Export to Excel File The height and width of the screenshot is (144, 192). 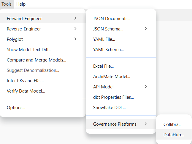(103, 66)
